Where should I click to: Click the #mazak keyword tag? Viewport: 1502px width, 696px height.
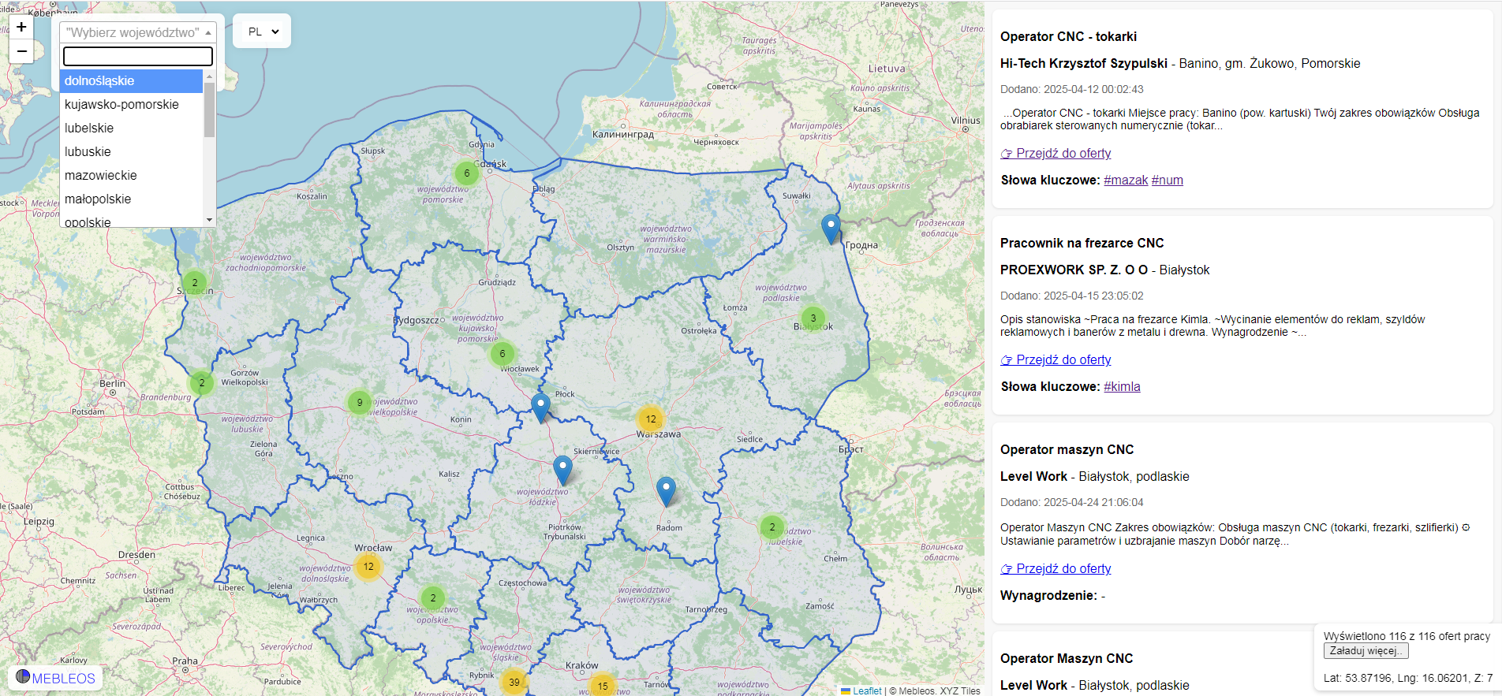coord(1126,181)
